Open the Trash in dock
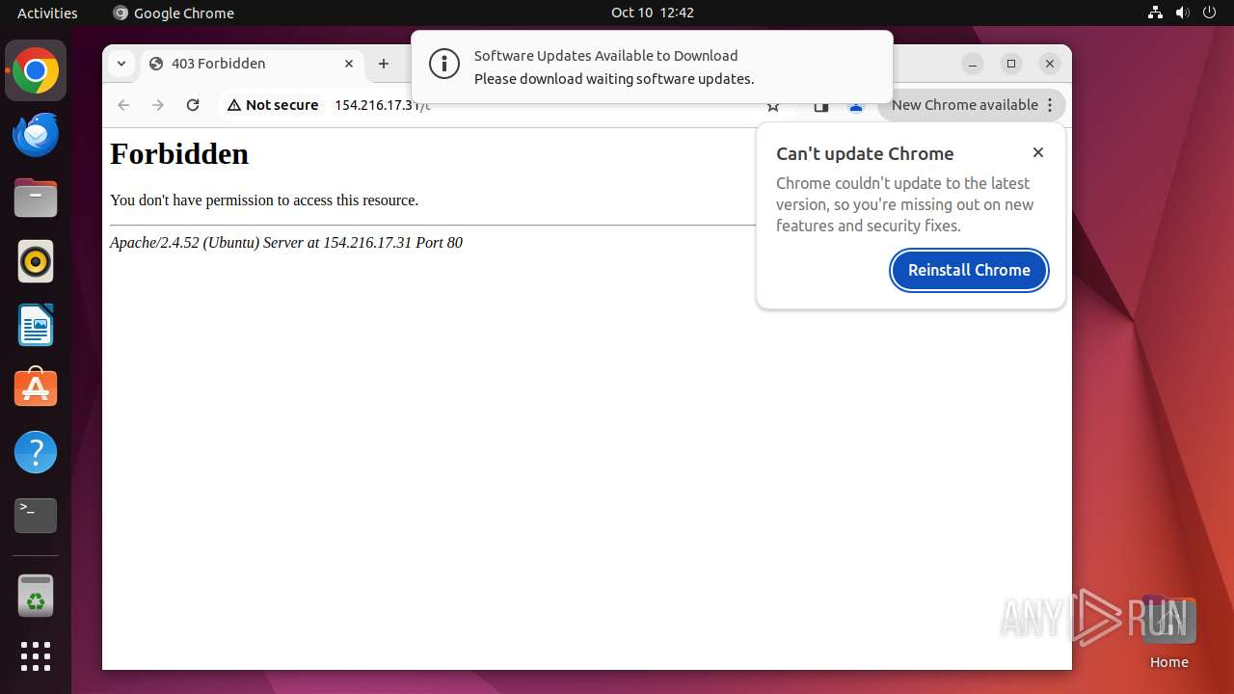Viewport: 1234px width, 694px height. (36, 596)
